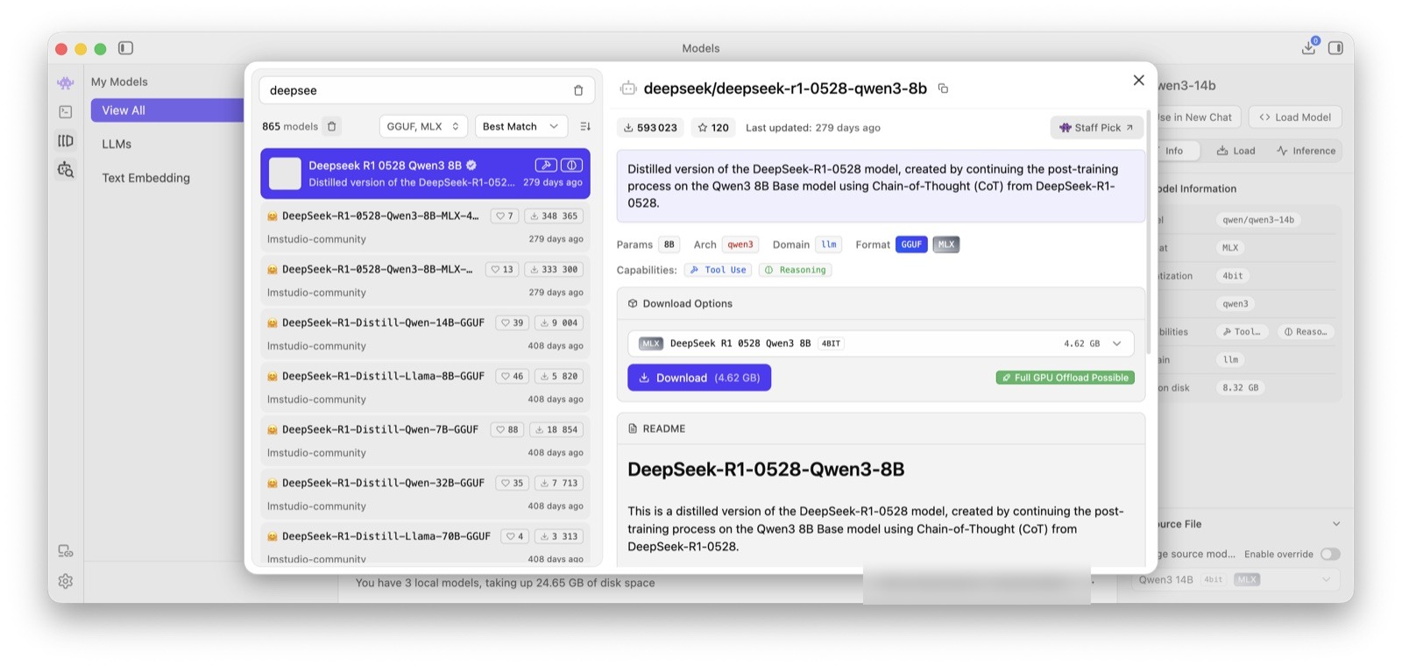Switch to the Inference tab
The height and width of the screenshot is (666, 1402).
(1306, 151)
